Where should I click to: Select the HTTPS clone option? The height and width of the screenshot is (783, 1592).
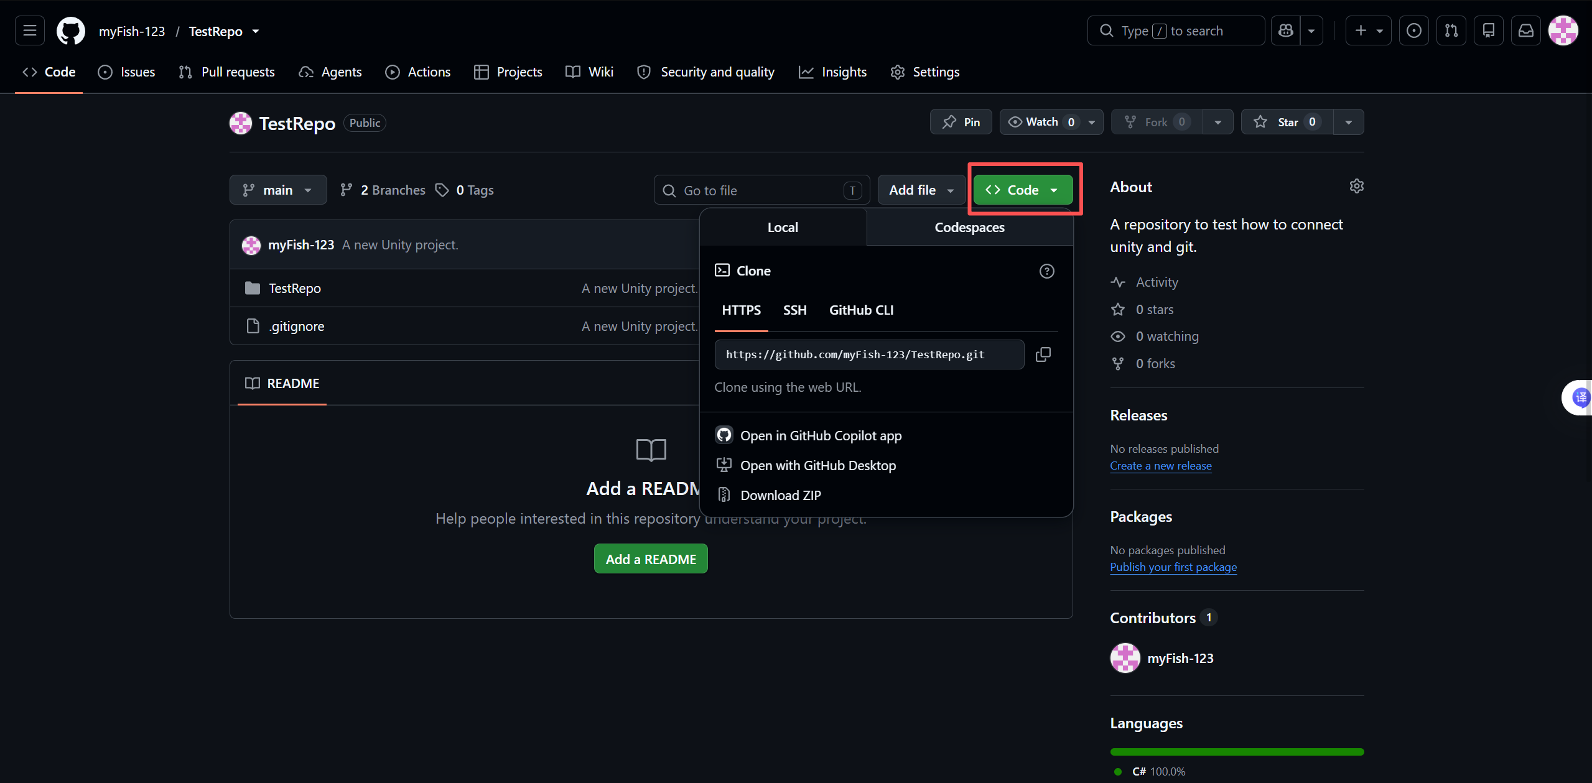point(741,310)
